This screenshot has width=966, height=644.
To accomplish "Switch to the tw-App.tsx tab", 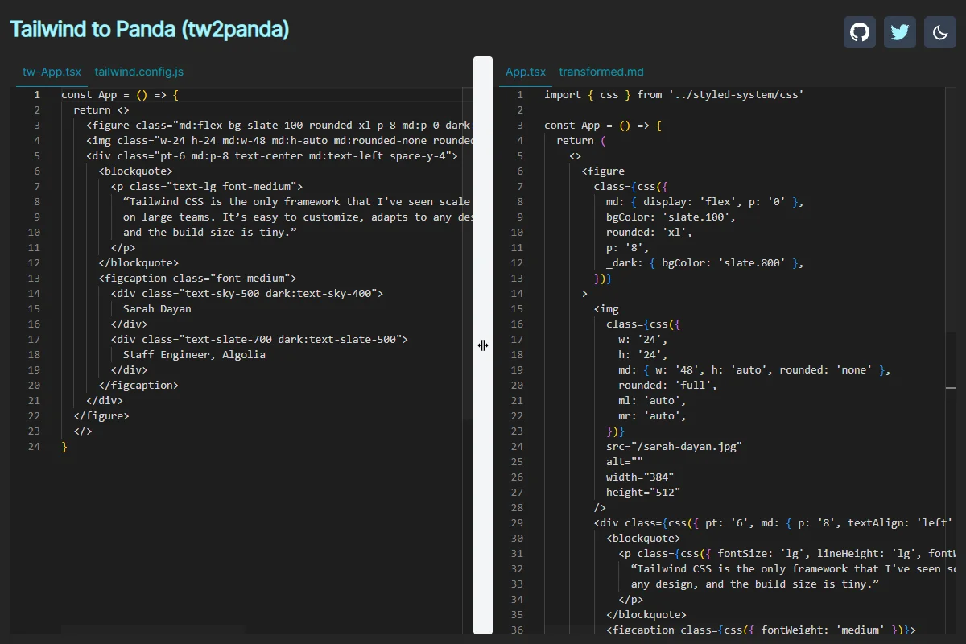I will [52, 72].
